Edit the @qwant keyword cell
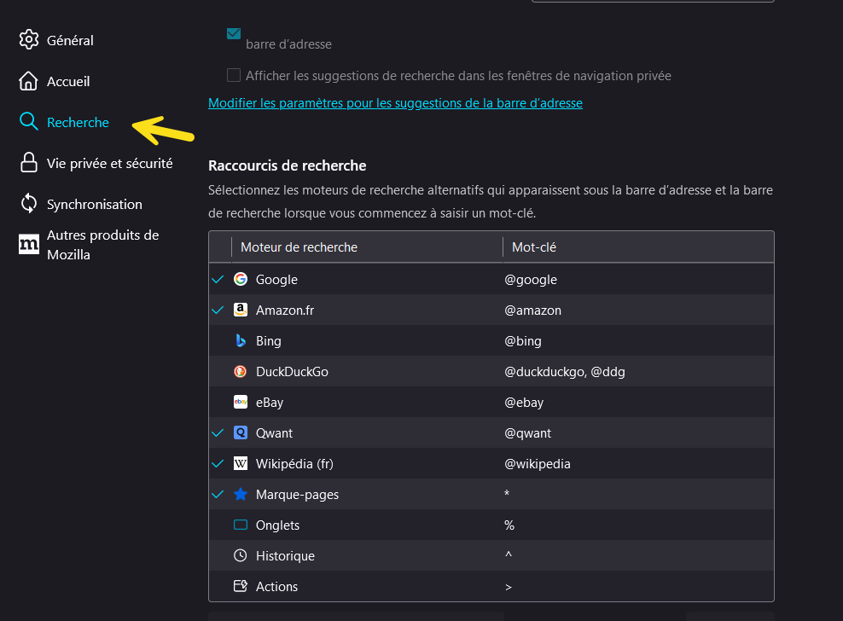This screenshot has height=621, width=843. 528,433
